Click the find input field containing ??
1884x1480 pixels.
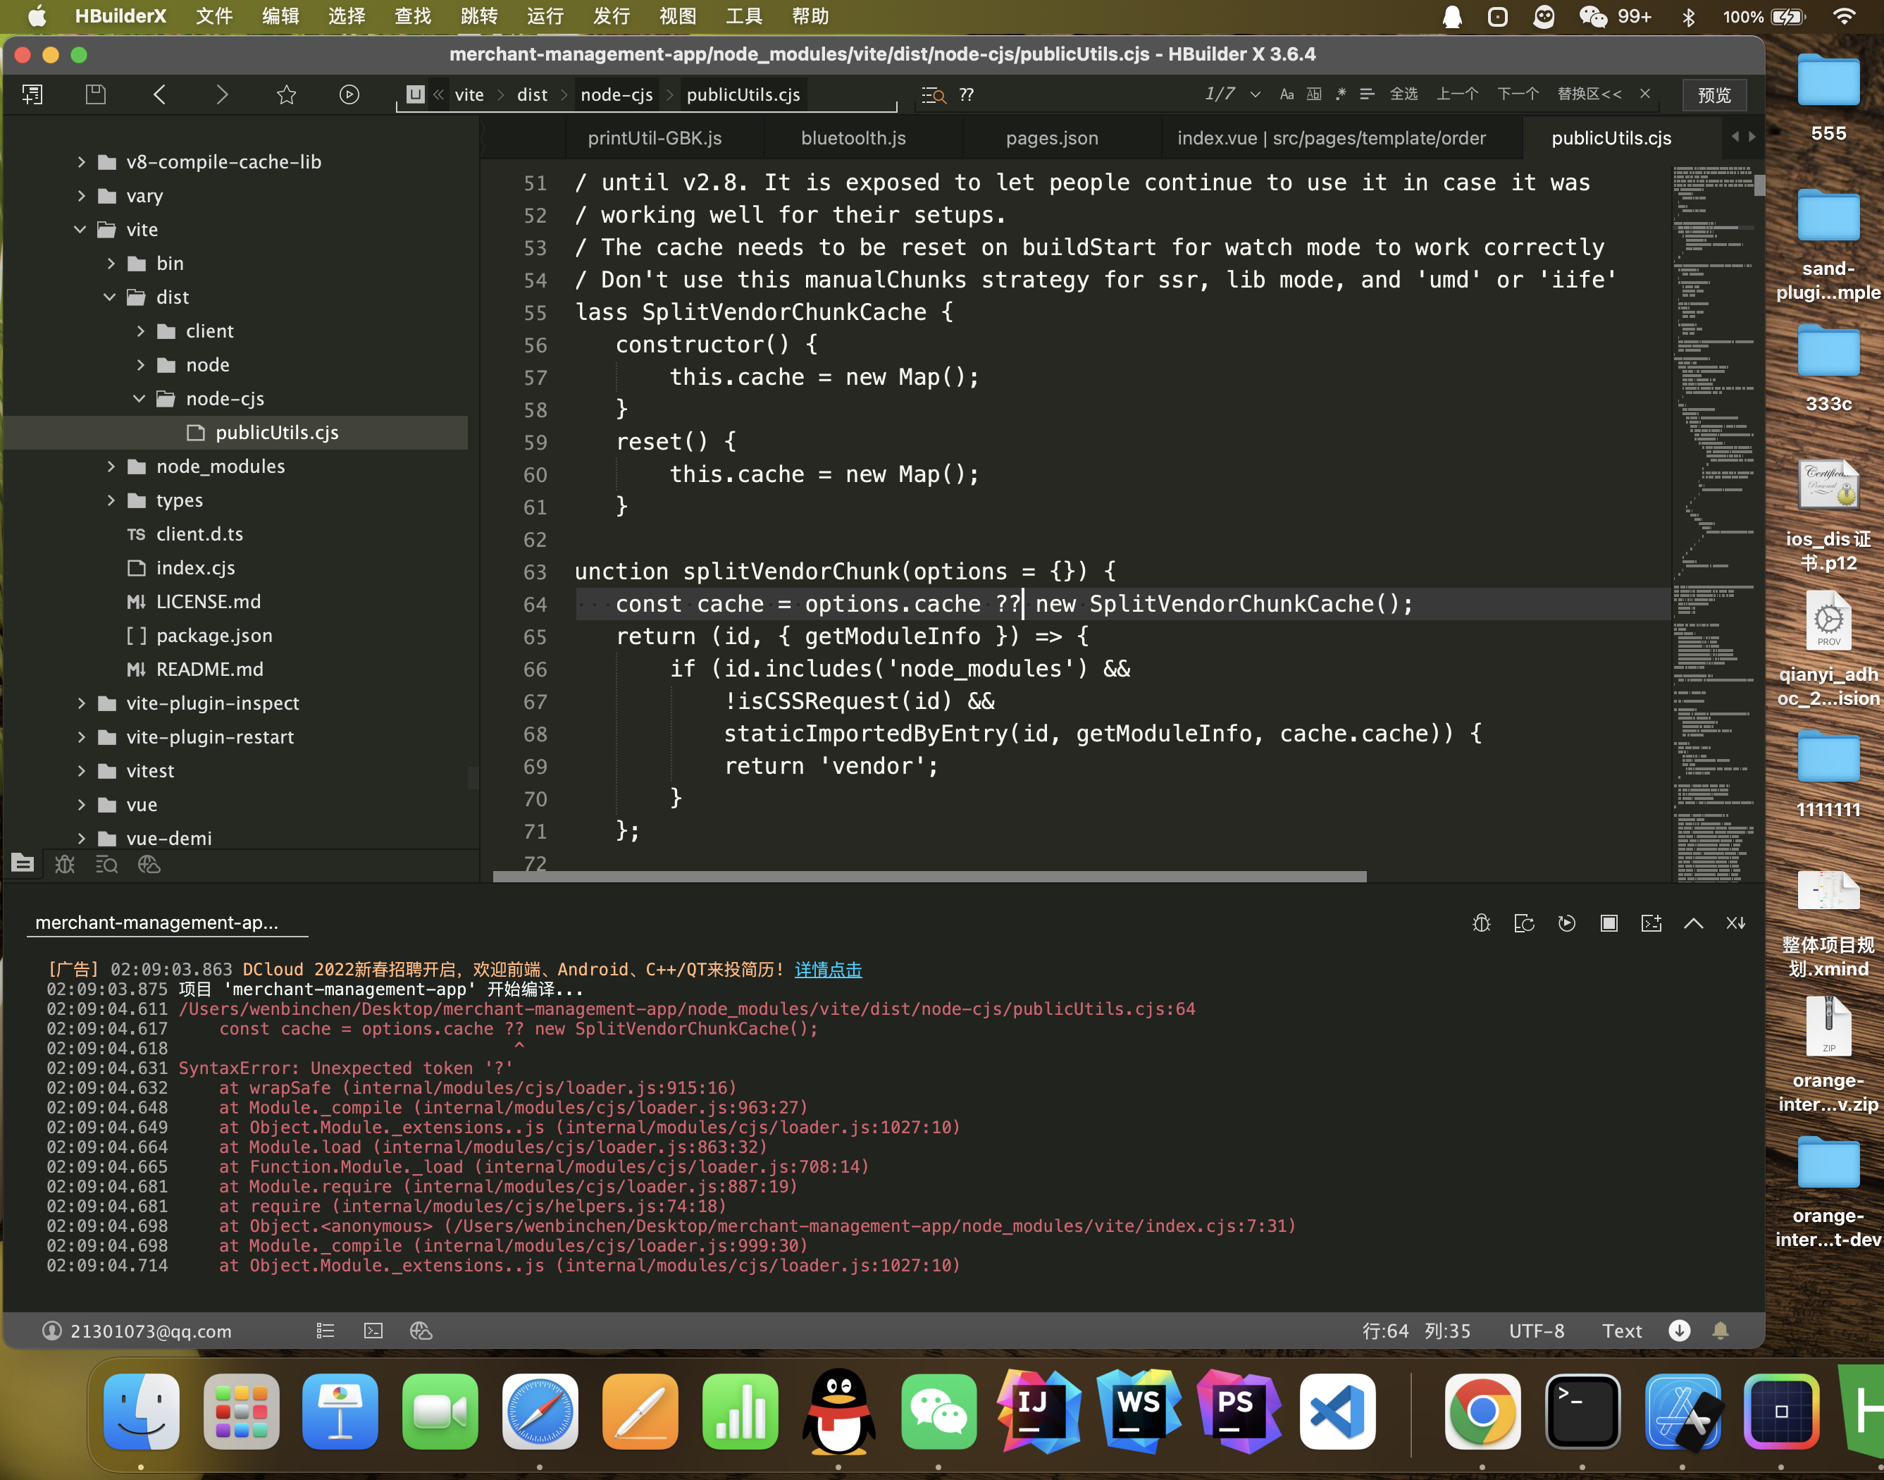(x=1074, y=94)
